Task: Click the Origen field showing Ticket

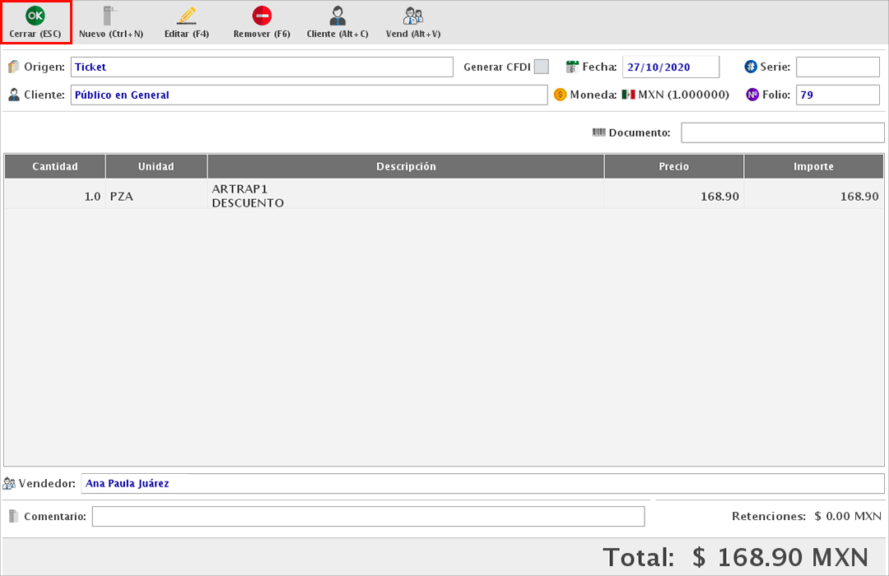Action: pos(262,67)
